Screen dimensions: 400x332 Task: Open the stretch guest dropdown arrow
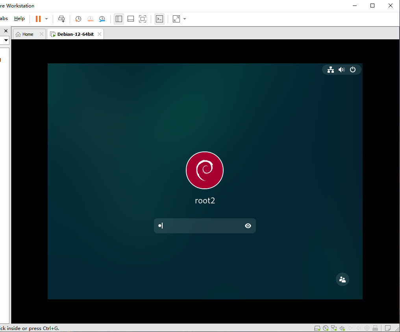[185, 19]
